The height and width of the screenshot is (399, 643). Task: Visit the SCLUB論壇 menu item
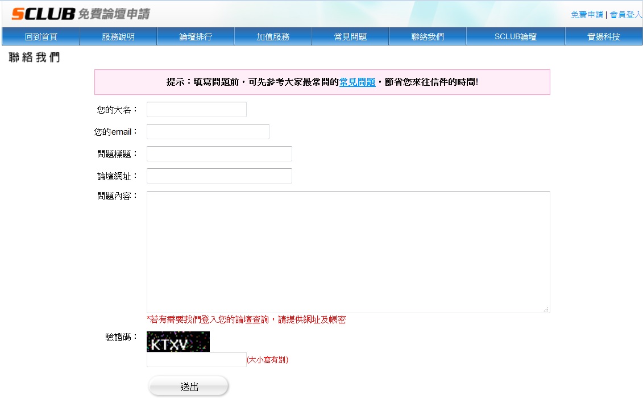[515, 37]
